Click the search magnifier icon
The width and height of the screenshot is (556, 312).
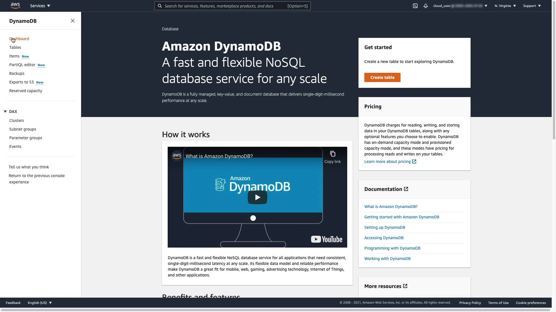160,6
